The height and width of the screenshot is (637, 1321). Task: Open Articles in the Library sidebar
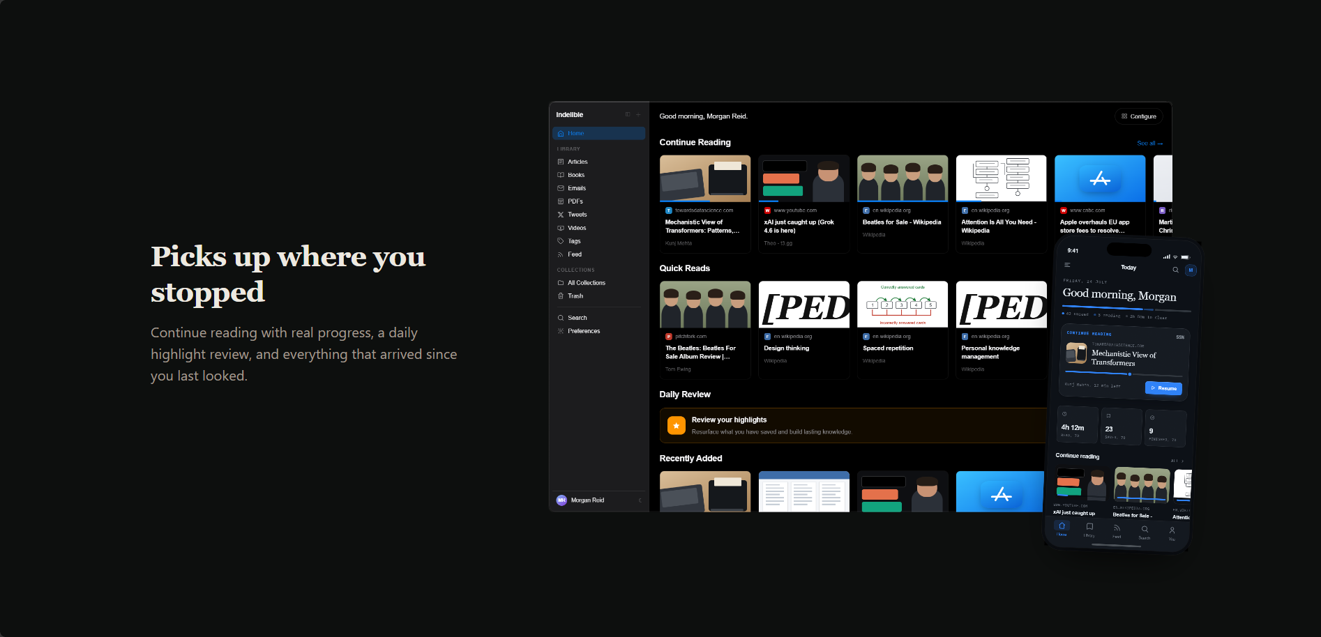(598, 162)
